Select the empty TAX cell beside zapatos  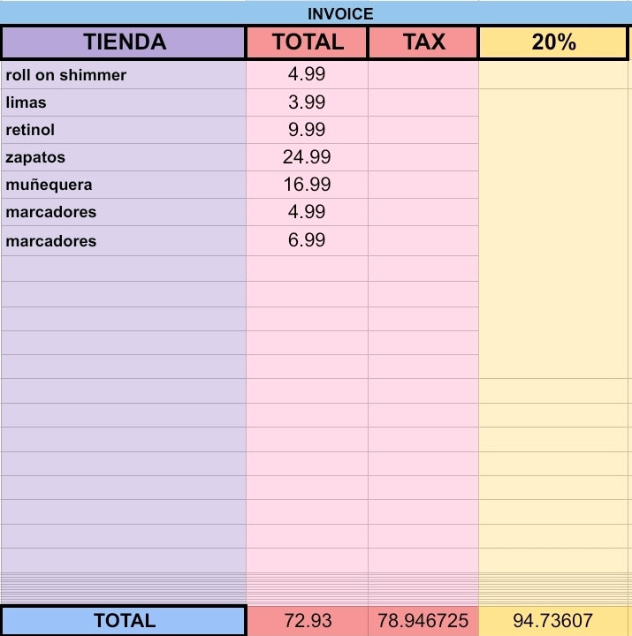pos(423,157)
